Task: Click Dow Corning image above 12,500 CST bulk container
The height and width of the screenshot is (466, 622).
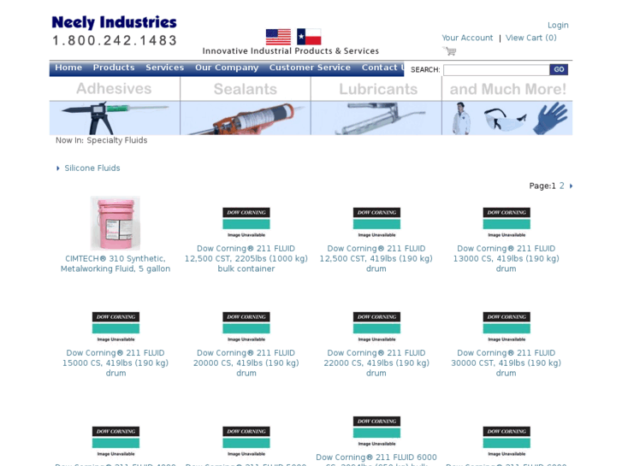Action: 246,222
